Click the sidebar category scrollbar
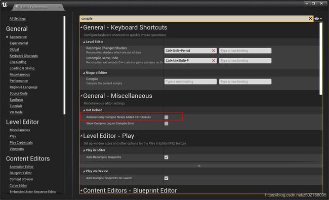329x200 pixels. click(x=64, y=65)
